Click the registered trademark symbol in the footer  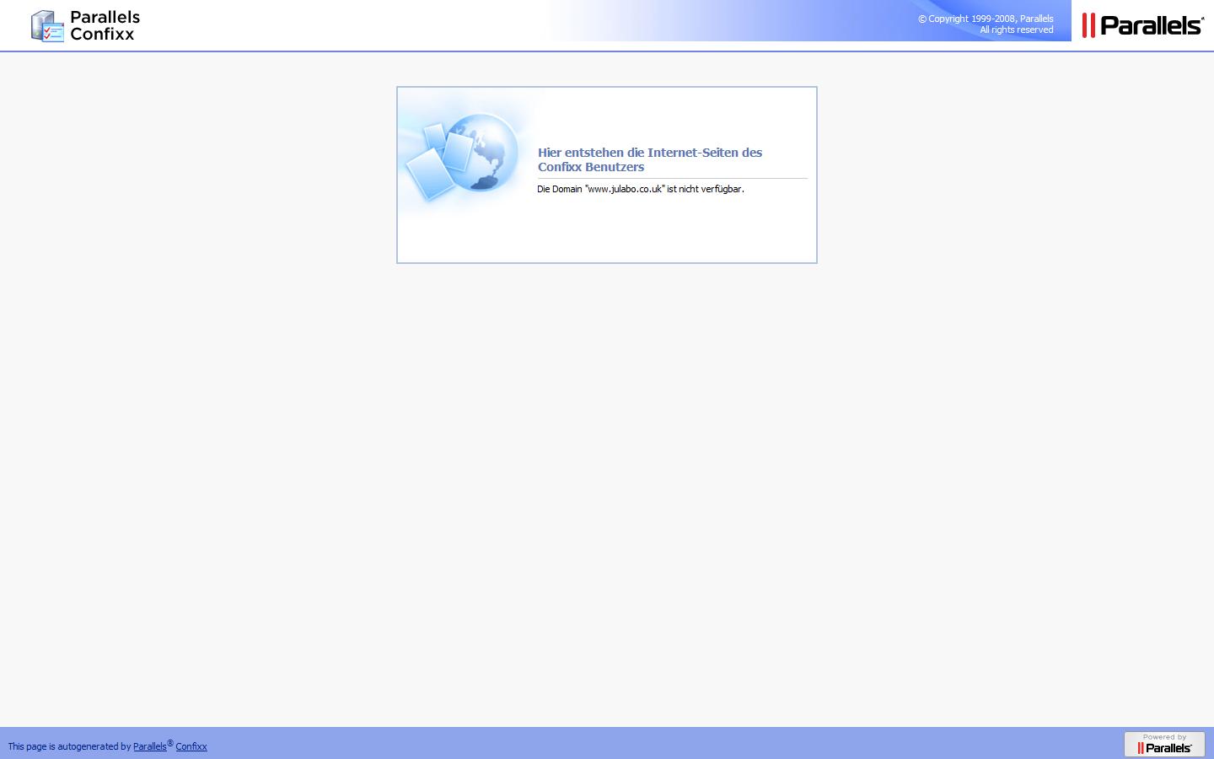(x=170, y=743)
